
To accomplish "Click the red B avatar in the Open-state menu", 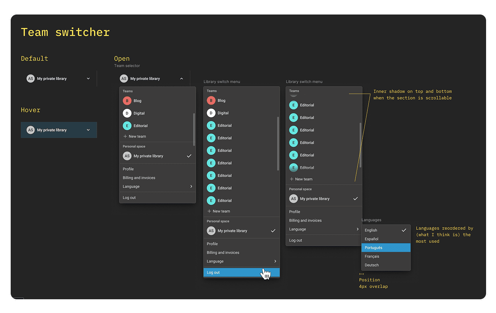I will [127, 101].
